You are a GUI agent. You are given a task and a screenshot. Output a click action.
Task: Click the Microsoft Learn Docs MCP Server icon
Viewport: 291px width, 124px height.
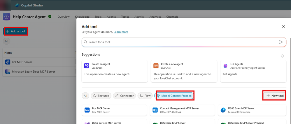click(x=8, y=71)
